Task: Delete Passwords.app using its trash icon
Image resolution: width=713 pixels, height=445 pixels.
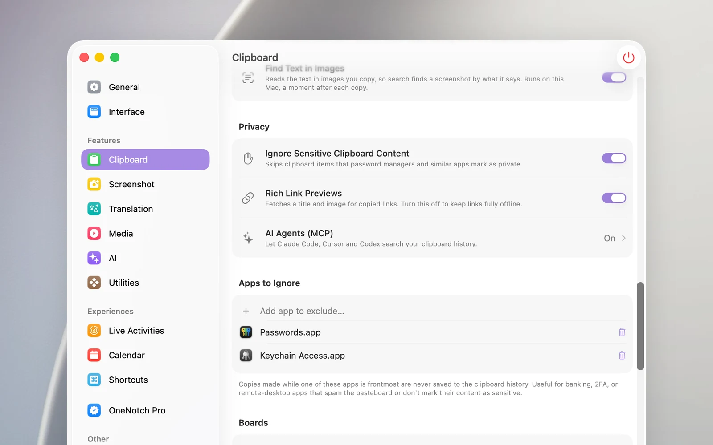Action: (622, 332)
